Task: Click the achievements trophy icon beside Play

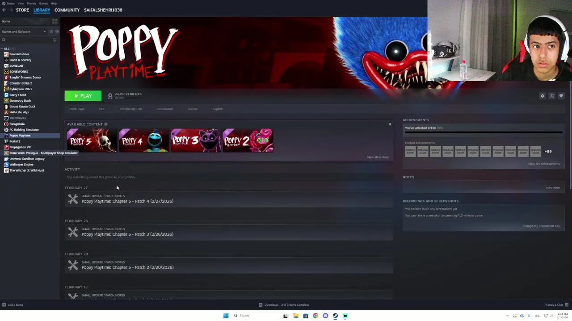Action: [110, 96]
